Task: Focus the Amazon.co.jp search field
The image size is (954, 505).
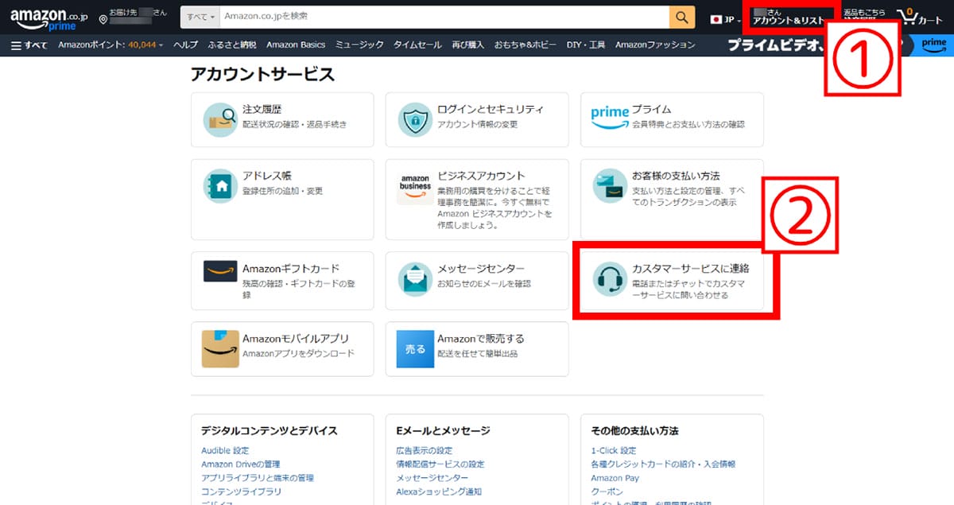Action: coord(444,17)
